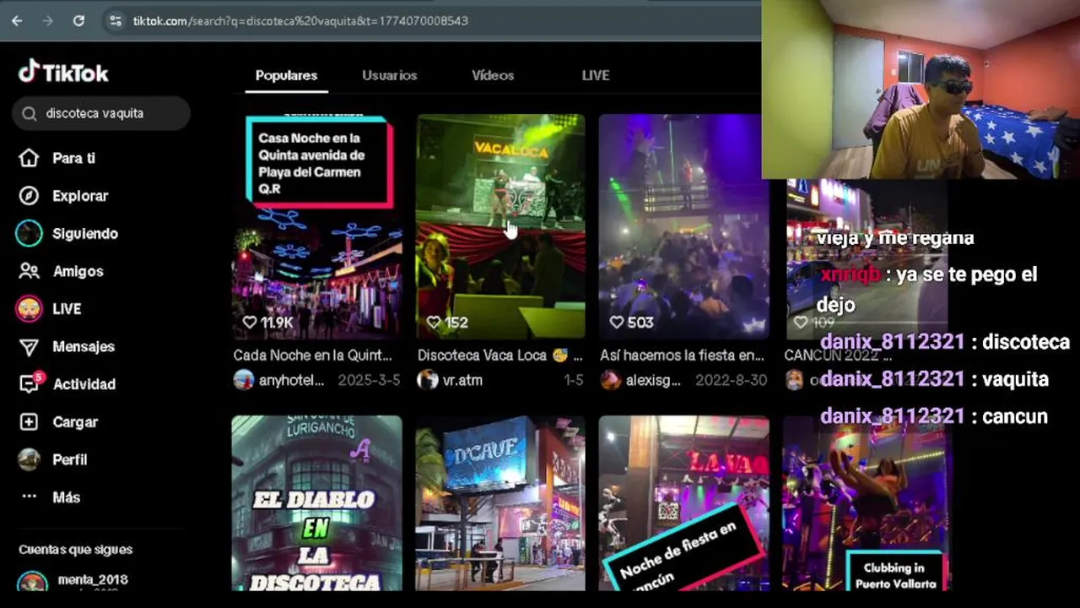This screenshot has width=1080, height=608.
Task: Open site information icon in address bar
Action: pyautogui.click(x=116, y=20)
